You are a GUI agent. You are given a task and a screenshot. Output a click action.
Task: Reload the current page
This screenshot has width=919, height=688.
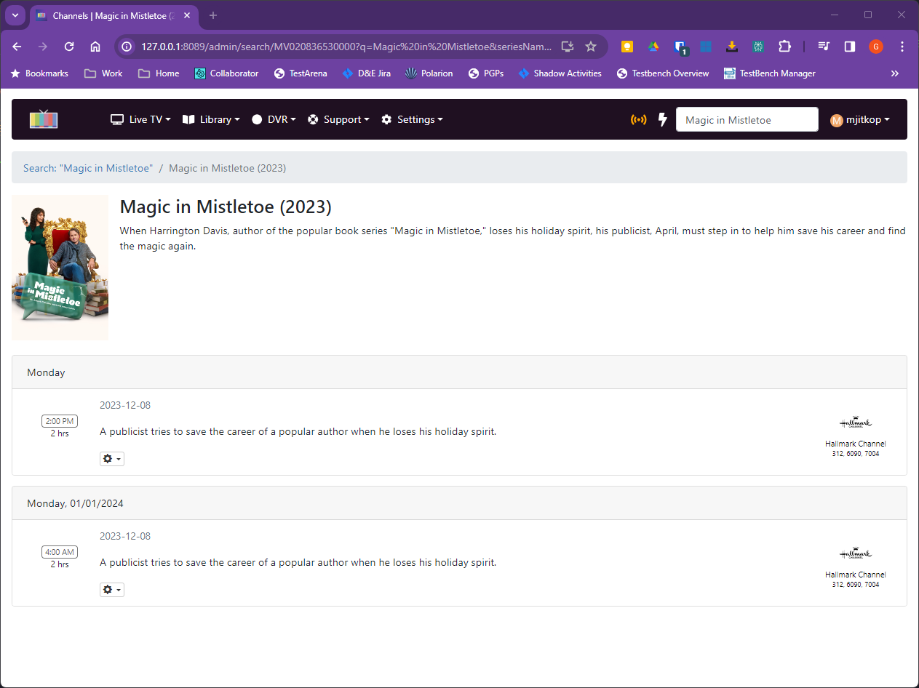(69, 47)
